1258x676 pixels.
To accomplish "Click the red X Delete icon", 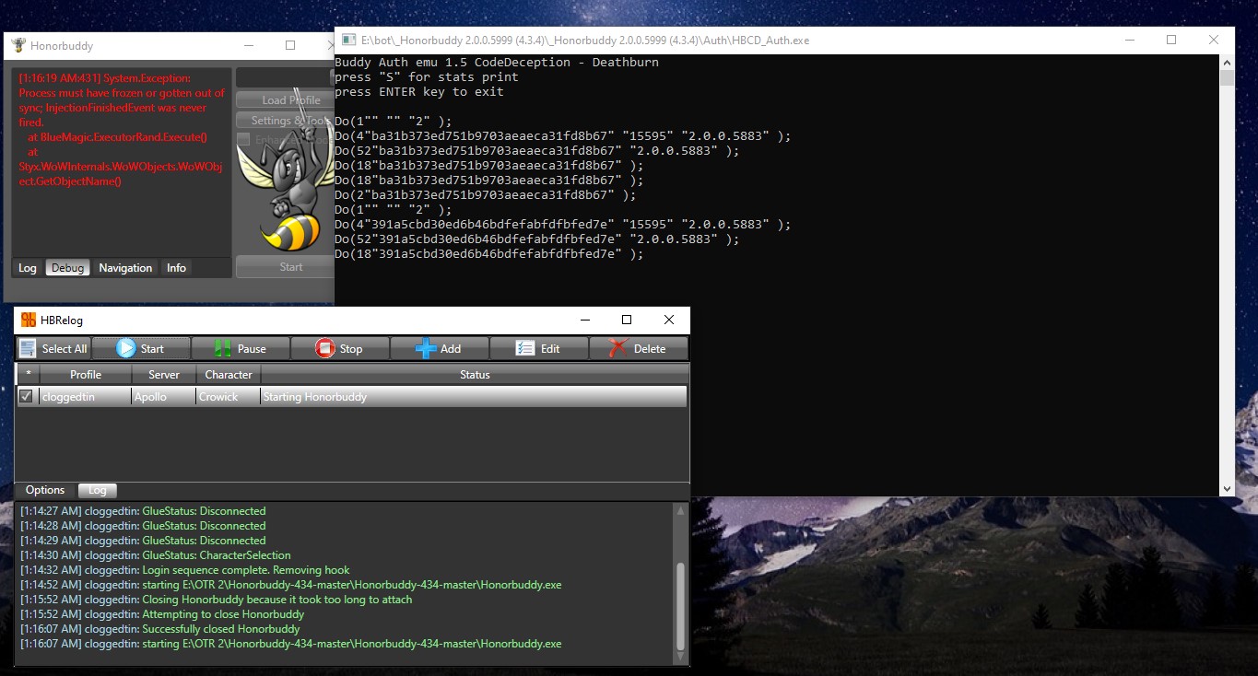I will (x=618, y=348).
